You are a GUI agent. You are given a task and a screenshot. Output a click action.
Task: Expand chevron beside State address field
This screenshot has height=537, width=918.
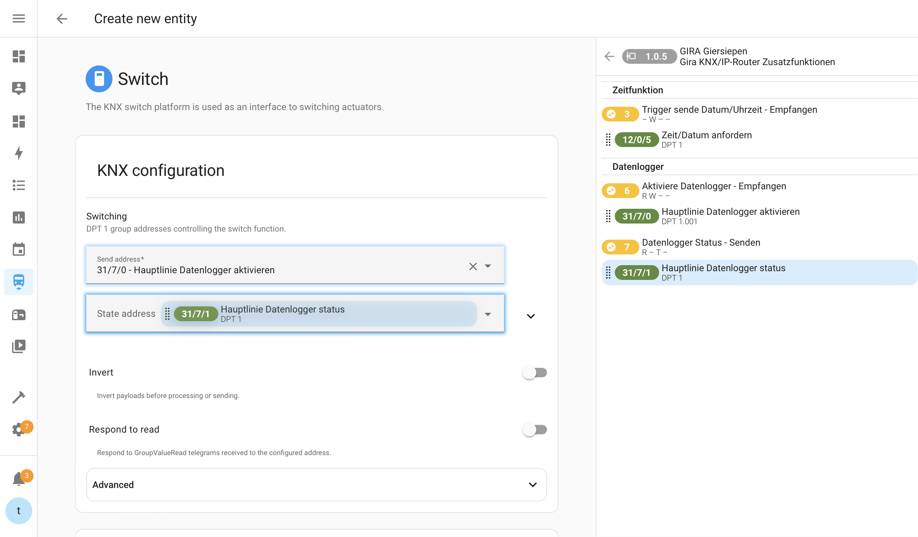531,316
